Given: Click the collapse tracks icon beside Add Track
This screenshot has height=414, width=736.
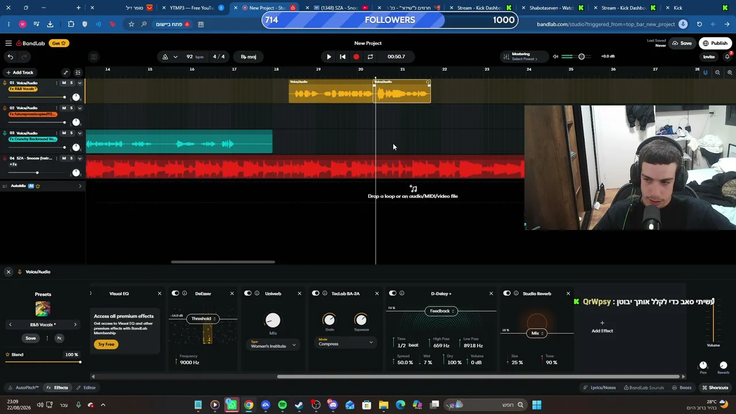Looking at the screenshot, I should 78,72.
